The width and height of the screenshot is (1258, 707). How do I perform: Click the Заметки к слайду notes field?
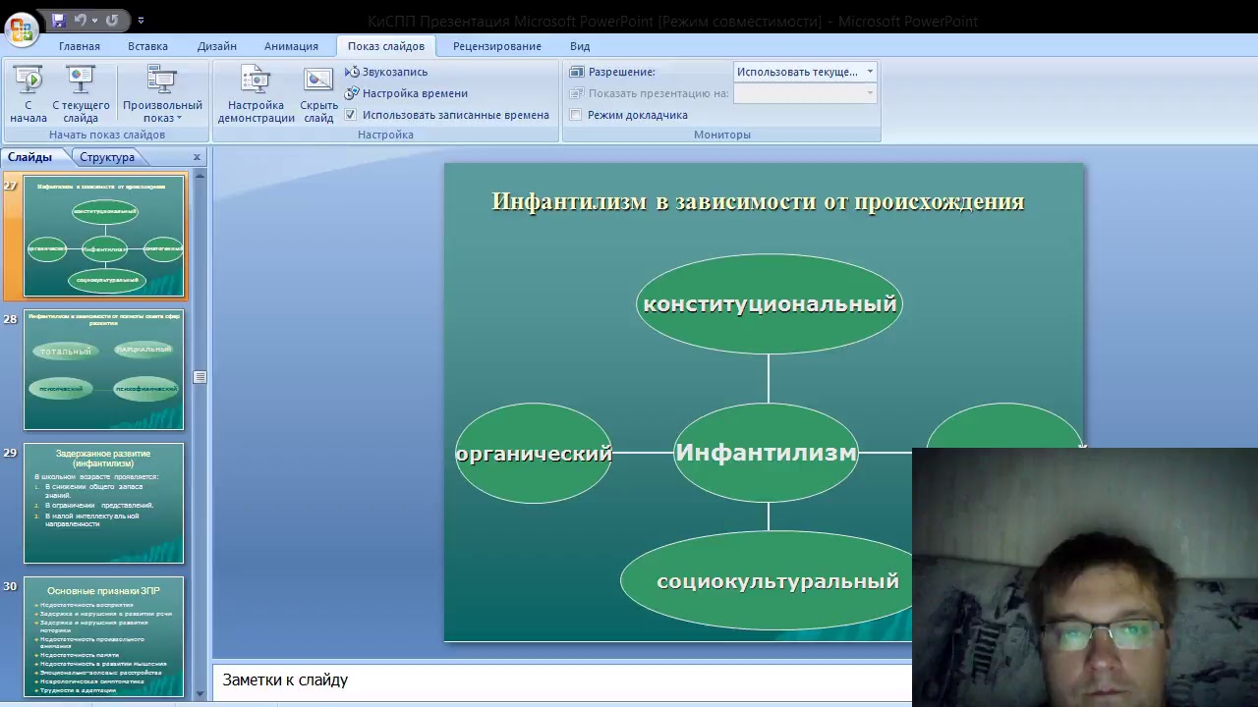tap(562, 680)
